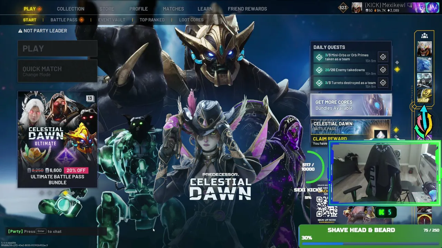This screenshot has width=442, height=248.
Task: Open the COLLECTION tab
Action: click(x=70, y=9)
